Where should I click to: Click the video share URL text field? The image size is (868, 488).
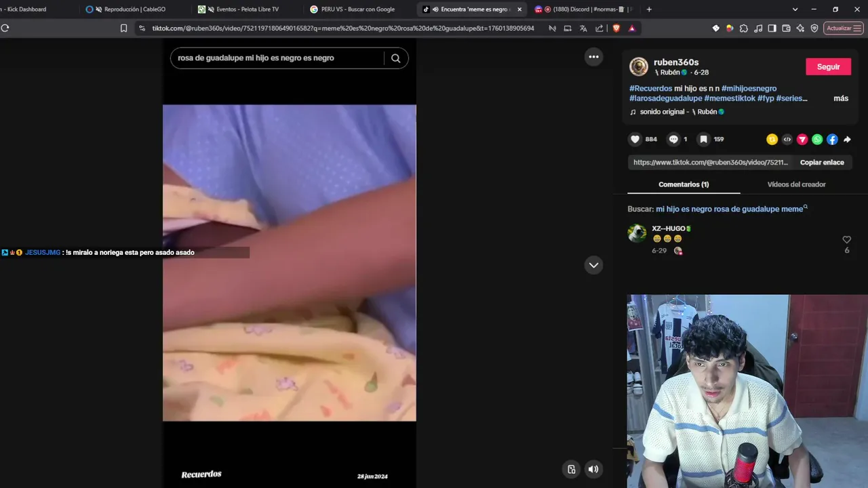711,163
